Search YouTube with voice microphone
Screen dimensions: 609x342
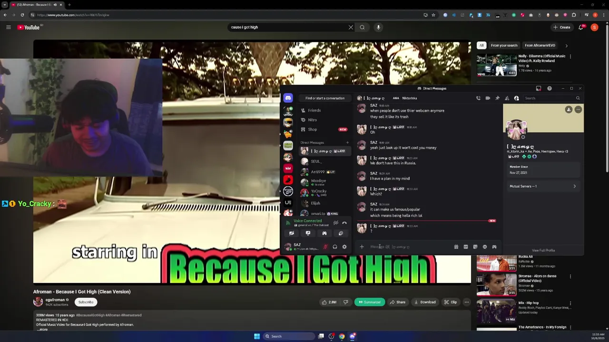[x=378, y=27]
